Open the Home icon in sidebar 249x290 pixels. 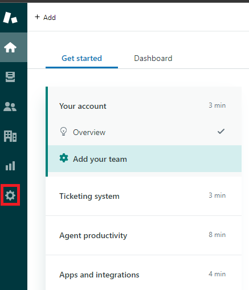(10, 47)
